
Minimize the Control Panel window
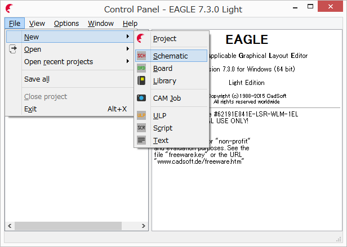tap(295, 7)
